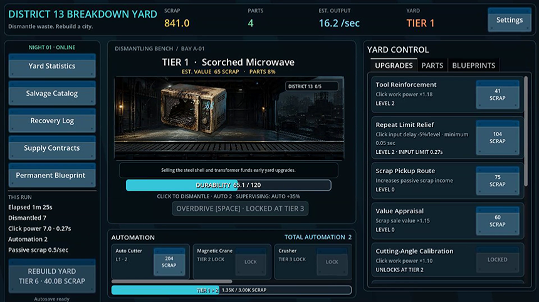The image size is (539, 302).
Task: Click the Durability progress bar
Action: (x=229, y=185)
